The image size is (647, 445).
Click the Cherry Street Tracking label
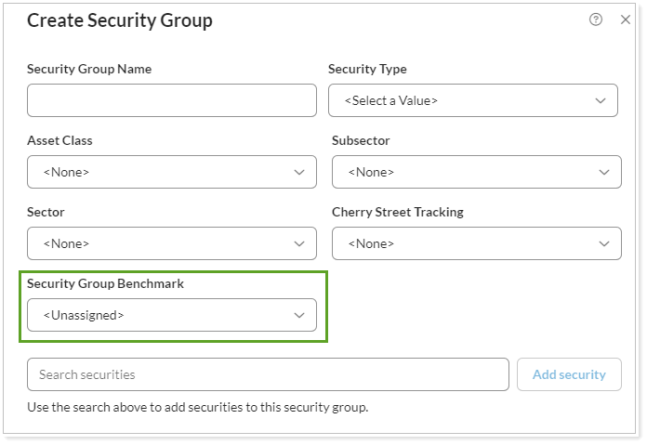tap(397, 212)
